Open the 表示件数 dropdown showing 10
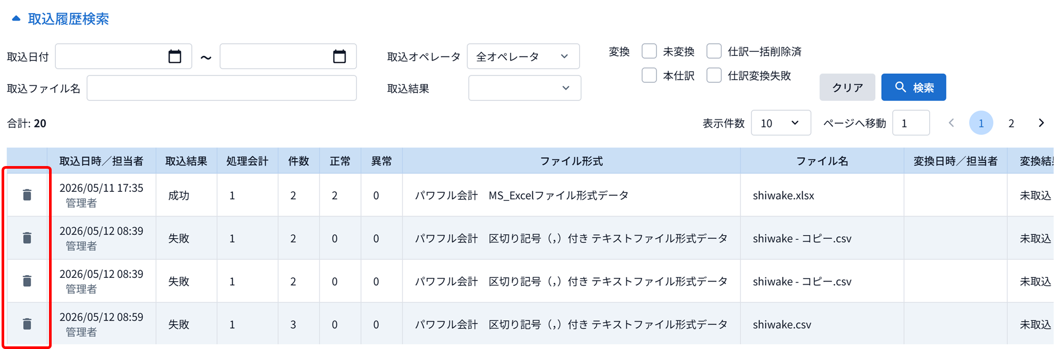This screenshot has width=1054, height=349. click(780, 123)
